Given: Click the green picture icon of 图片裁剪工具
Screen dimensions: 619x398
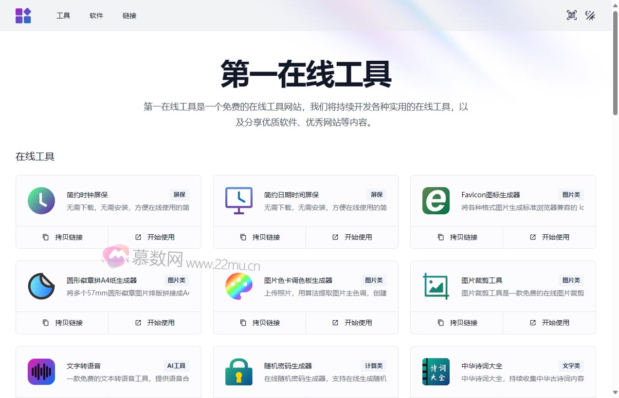Looking at the screenshot, I should (436, 286).
